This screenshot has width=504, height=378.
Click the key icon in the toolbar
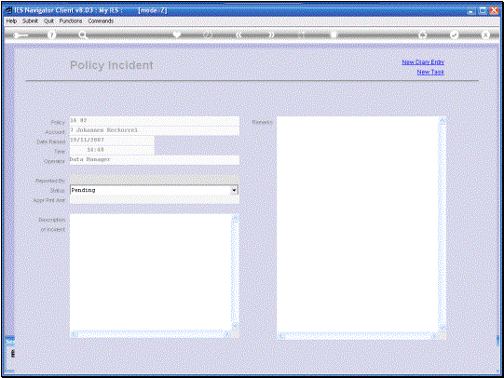tap(20, 35)
